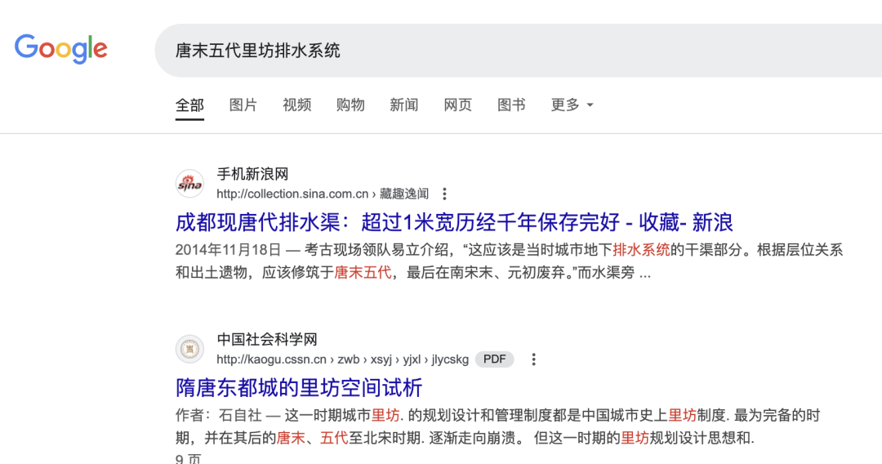This screenshot has height=464, width=882.
Task: Open the three-dot menu for the sina.com.cn result
Action: (444, 194)
